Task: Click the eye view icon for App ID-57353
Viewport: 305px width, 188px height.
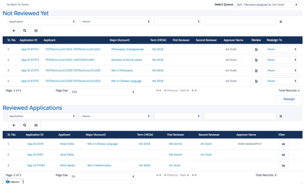Action: (283, 166)
